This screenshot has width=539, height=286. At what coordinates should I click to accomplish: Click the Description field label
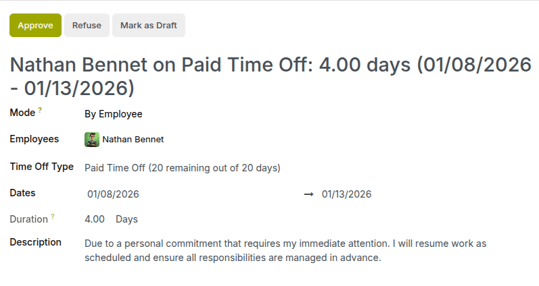click(x=35, y=242)
